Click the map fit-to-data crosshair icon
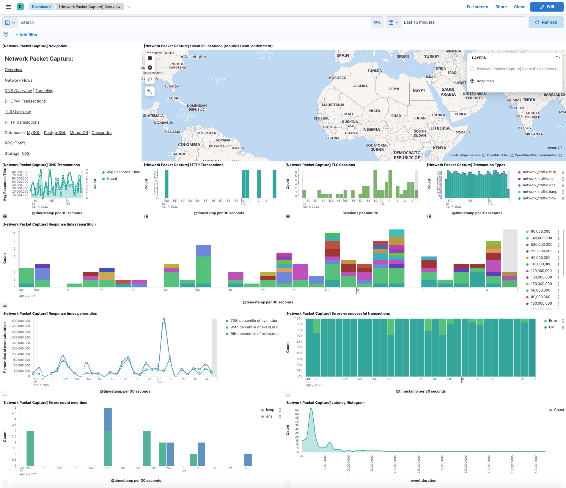Viewport: 566px width, 488px height. [x=150, y=79]
